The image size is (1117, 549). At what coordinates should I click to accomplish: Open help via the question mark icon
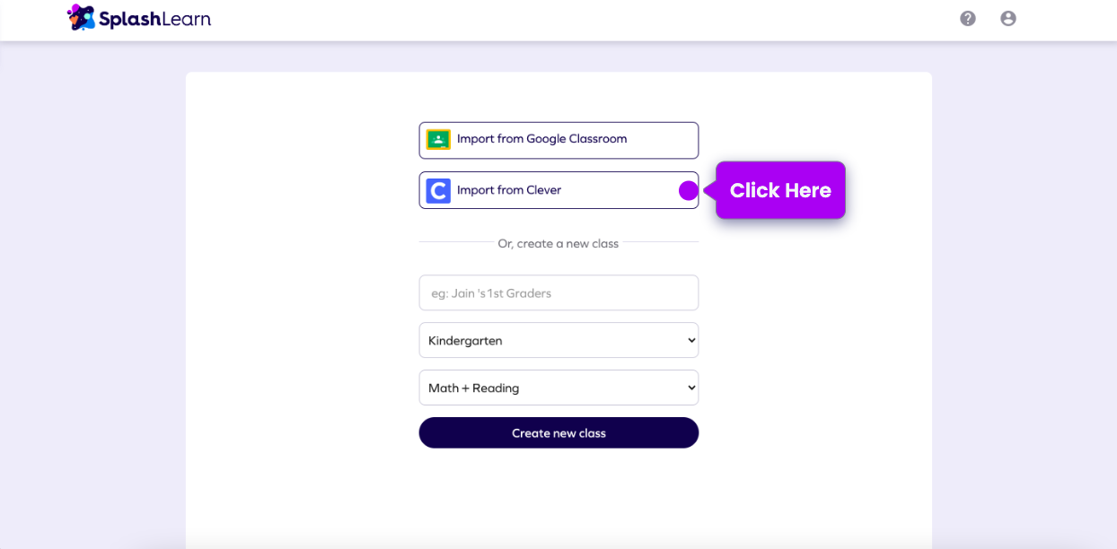point(967,18)
